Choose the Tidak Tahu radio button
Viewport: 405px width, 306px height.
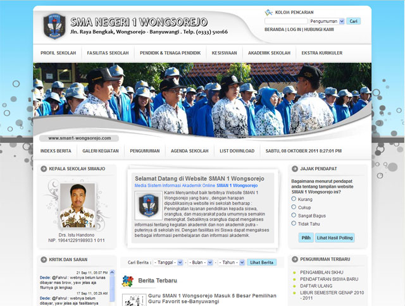click(294, 224)
